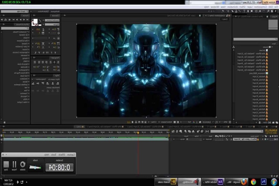
Task: Open Brainstorm from timeline header
Action: click(180, 131)
